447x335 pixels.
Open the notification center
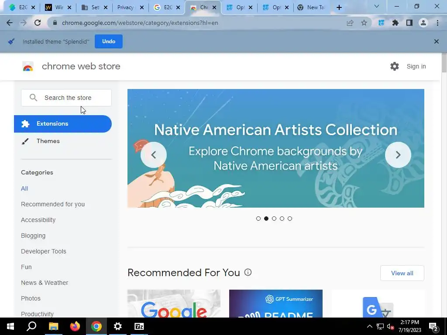(433, 326)
